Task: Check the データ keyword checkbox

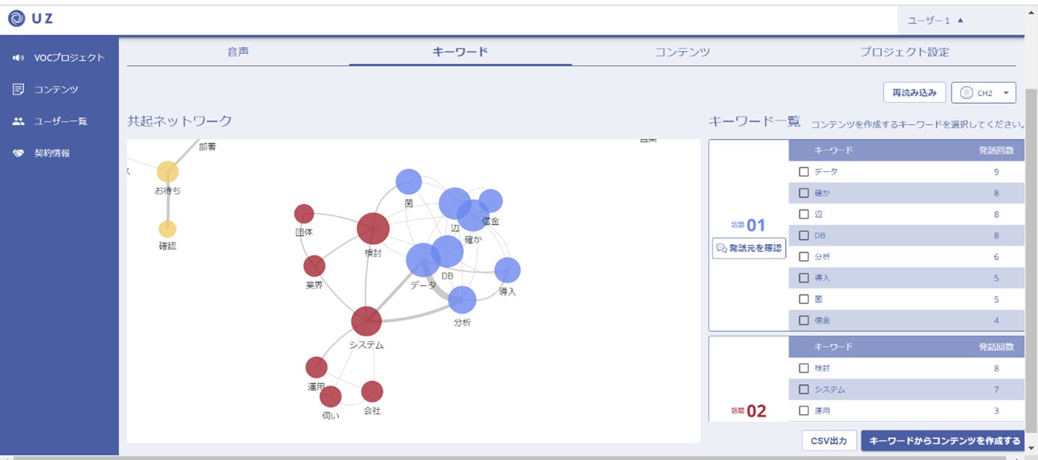Action: point(804,172)
